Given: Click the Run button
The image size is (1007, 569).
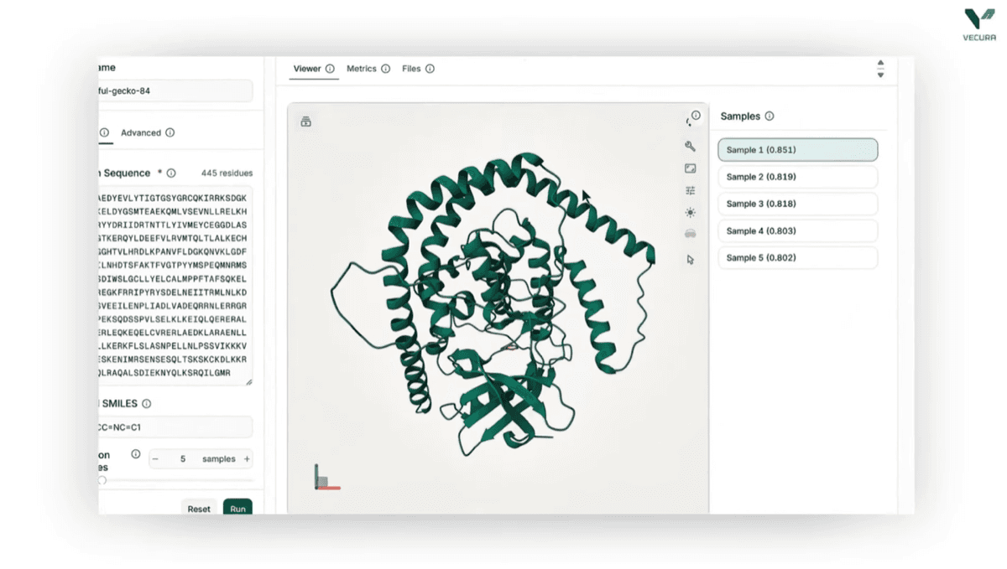Looking at the screenshot, I should 237,508.
